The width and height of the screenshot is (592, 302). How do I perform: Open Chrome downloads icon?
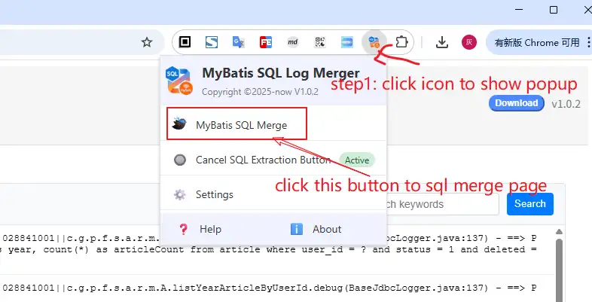click(x=442, y=42)
